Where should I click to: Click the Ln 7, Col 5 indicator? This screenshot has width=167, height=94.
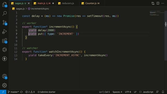point(104,92)
